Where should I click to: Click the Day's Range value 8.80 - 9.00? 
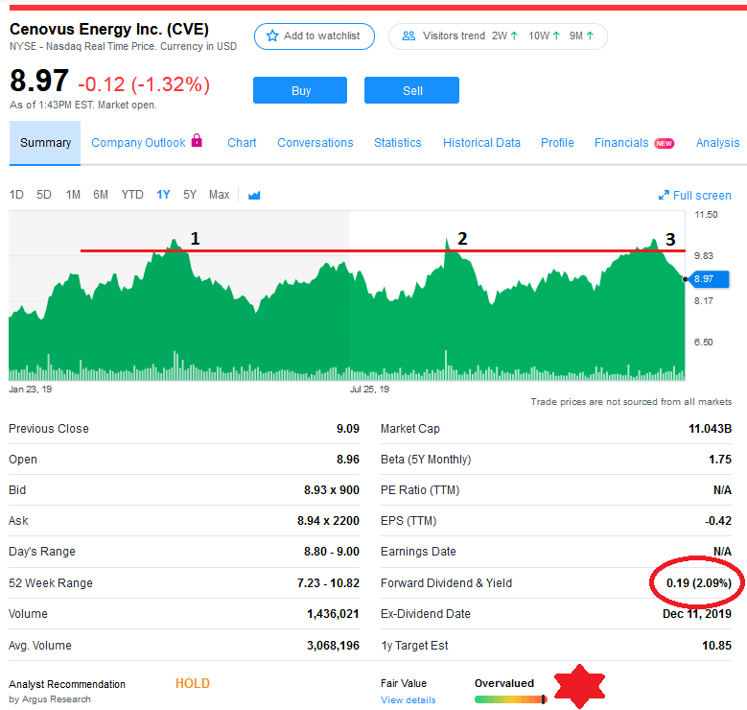[x=332, y=552]
